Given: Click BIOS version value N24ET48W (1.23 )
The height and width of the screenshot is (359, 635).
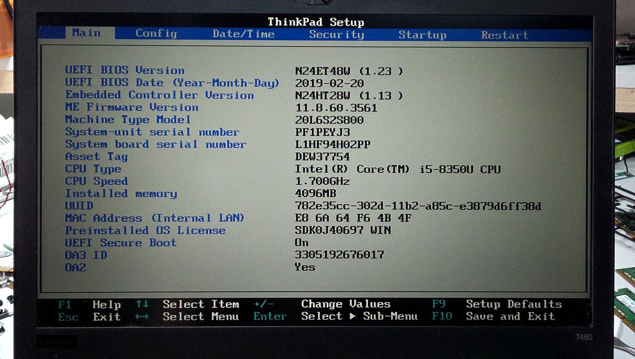Looking at the screenshot, I should click(349, 71).
